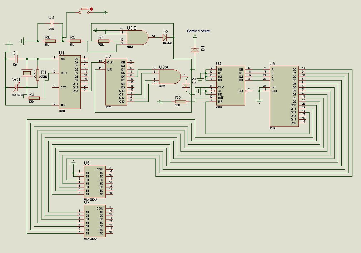Select the U7 ULN2004A driver chip
The width and height of the screenshot is (361, 253).
[95, 221]
